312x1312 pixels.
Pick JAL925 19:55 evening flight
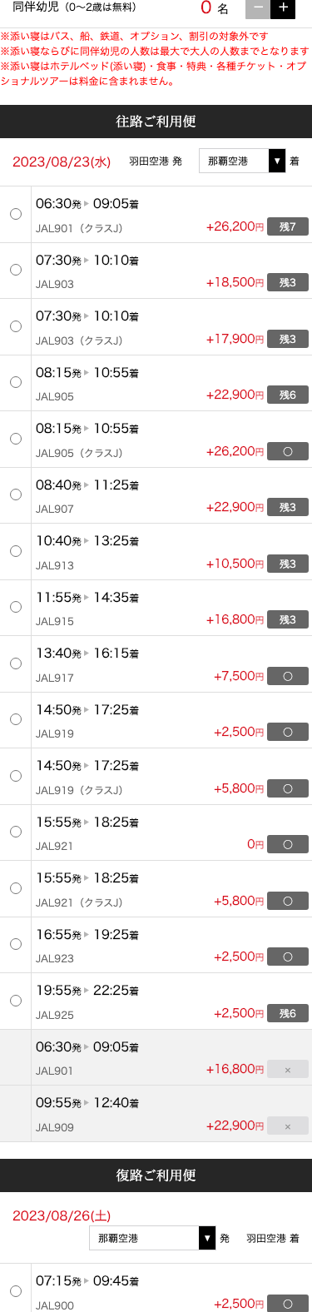(16, 1001)
